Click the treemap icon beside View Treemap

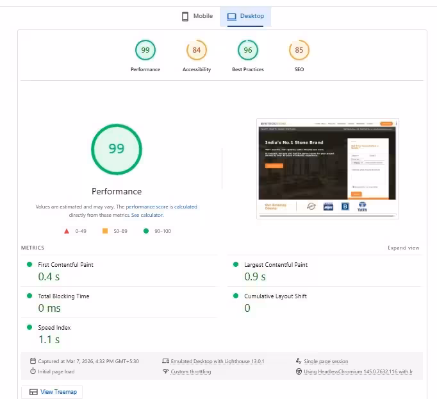click(x=33, y=392)
